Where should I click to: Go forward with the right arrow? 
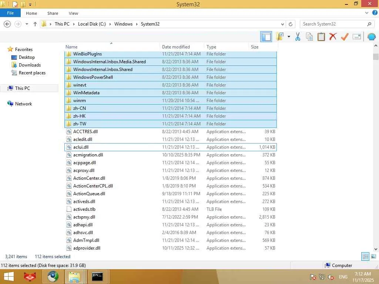coord(18,24)
